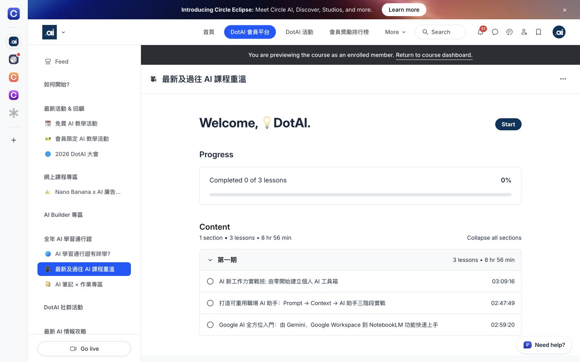Open the three-dot course options menu
This screenshot has height=362, width=580.
[x=563, y=79]
